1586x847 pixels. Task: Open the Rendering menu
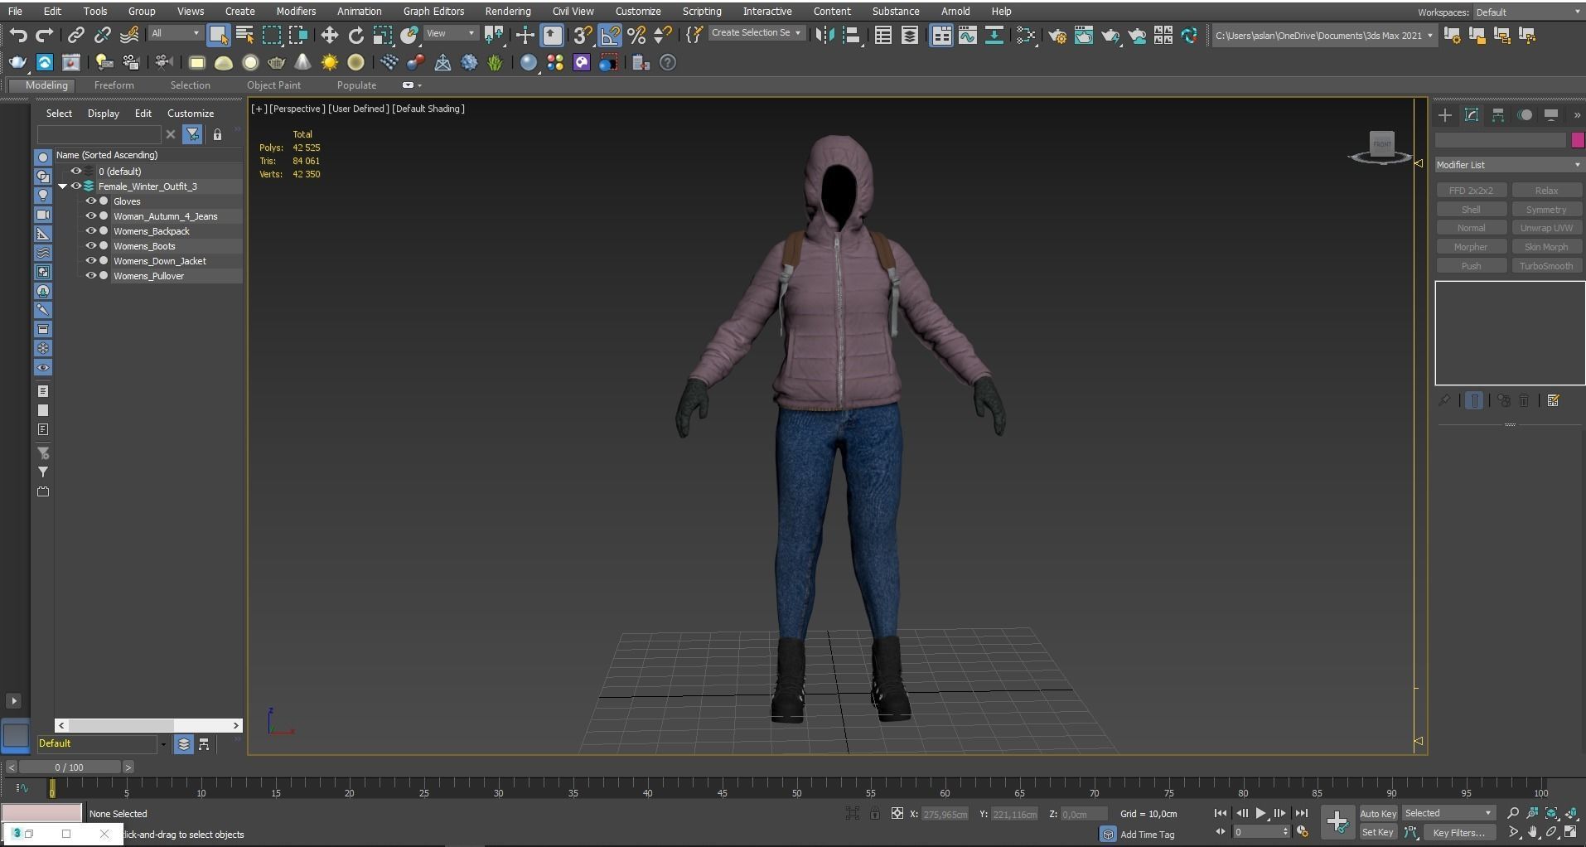[x=508, y=12]
